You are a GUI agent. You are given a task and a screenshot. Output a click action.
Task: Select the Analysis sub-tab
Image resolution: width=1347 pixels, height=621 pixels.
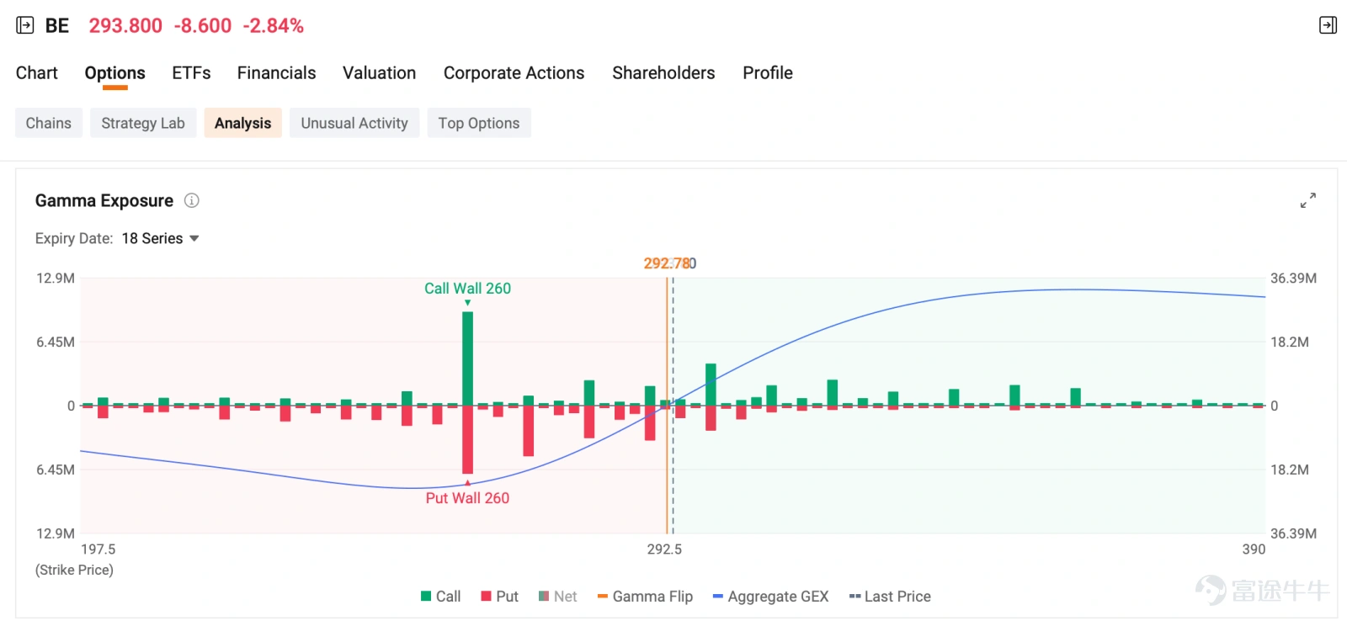click(x=242, y=123)
